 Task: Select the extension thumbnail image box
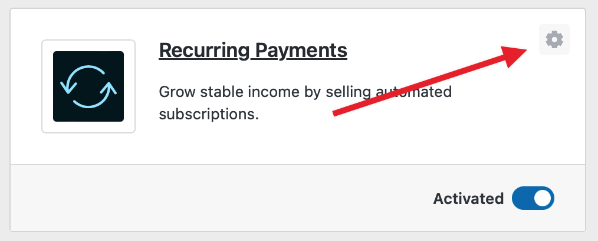click(x=88, y=86)
